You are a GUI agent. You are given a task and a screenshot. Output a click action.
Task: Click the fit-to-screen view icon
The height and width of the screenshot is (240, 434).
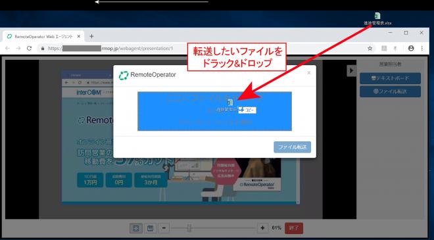pos(136,228)
